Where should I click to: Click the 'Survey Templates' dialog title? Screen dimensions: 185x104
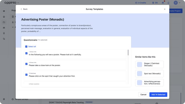click(x=94, y=9)
